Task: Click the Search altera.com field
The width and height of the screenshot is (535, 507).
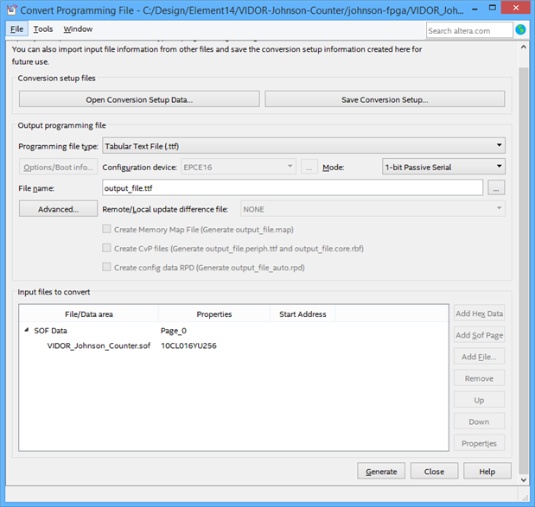Action: [469, 30]
